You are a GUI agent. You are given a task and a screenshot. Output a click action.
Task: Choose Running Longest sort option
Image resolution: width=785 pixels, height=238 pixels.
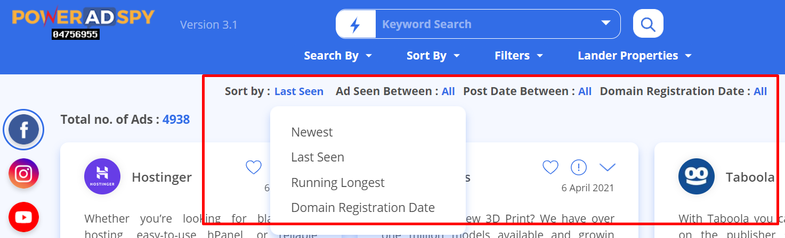coord(338,183)
